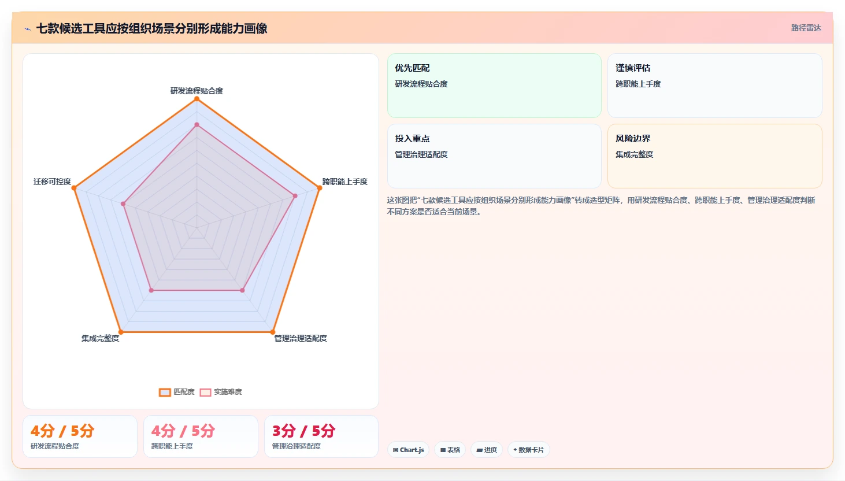Viewport: 845px width, 481px height.
Task: Select the Chart.js tag chip
Action: coord(408,450)
